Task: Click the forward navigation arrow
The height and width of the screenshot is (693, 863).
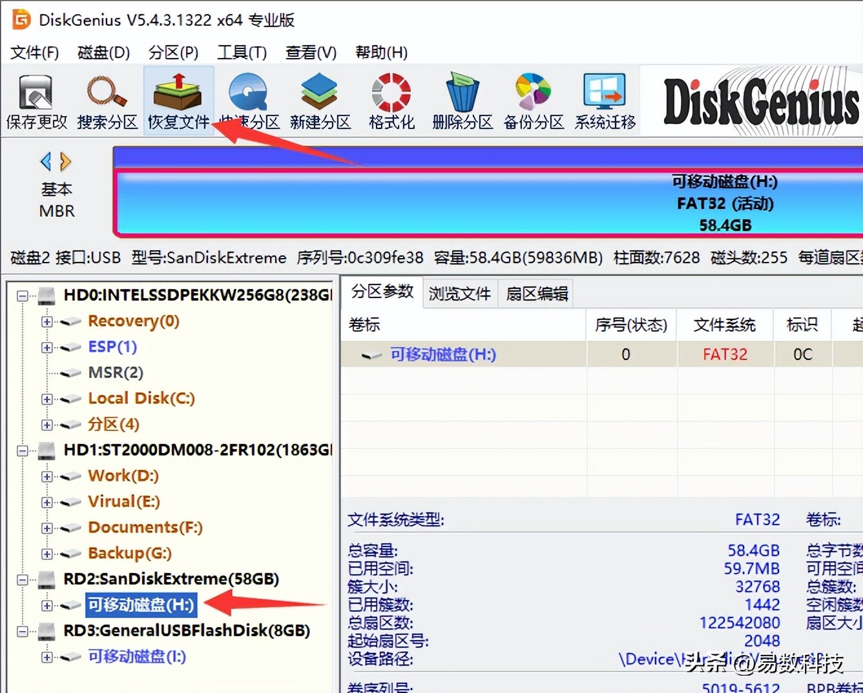Action: [x=64, y=161]
